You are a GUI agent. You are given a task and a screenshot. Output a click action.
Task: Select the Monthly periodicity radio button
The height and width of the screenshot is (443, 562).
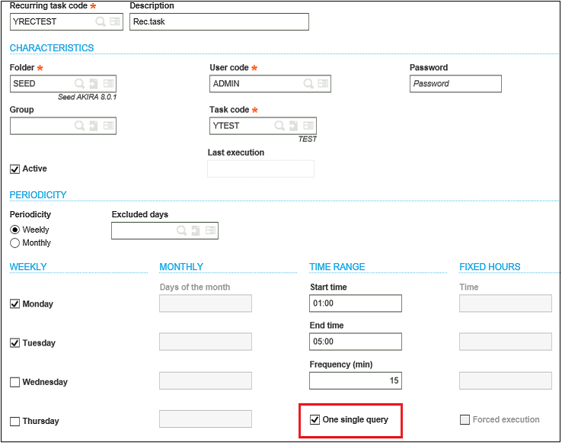(x=14, y=243)
